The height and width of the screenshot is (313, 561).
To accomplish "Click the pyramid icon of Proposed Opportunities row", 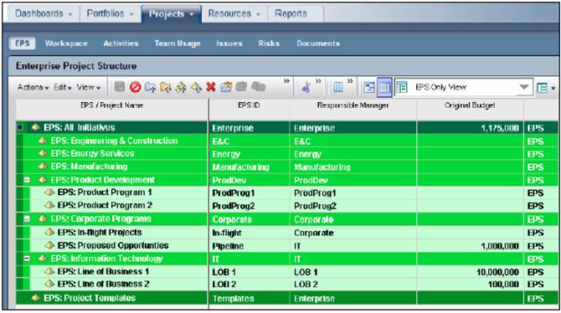I will pos(49,245).
